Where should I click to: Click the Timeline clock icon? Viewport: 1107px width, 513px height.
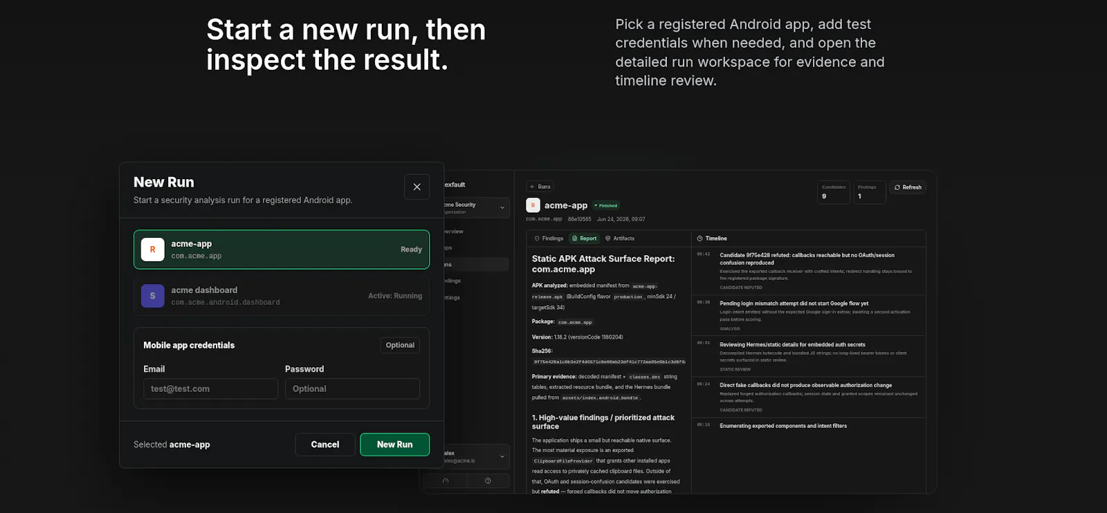click(x=699, y=239)
